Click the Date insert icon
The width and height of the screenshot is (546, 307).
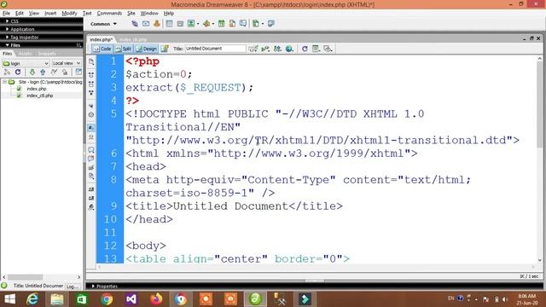coord(221,24)
